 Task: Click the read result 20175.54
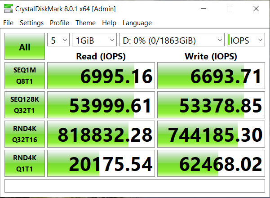pos(101,163)
